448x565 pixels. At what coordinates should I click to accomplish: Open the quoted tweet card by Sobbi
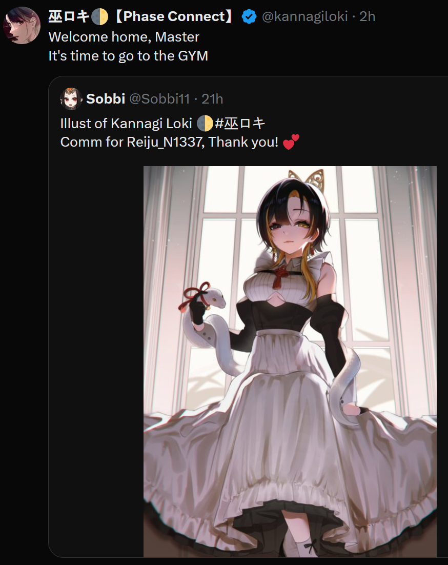[249, 317]
